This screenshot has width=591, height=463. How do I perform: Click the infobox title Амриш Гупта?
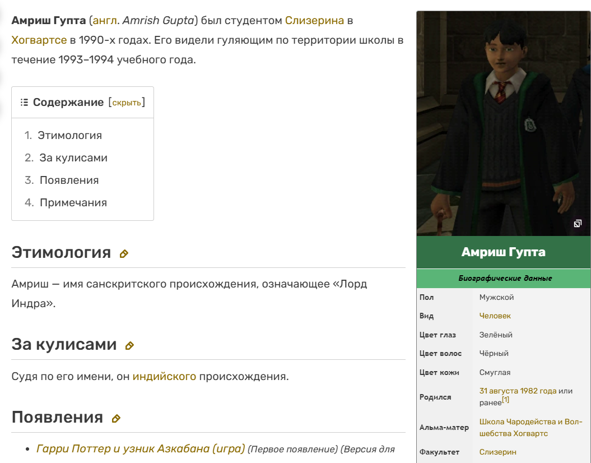[x=503, y=252]
